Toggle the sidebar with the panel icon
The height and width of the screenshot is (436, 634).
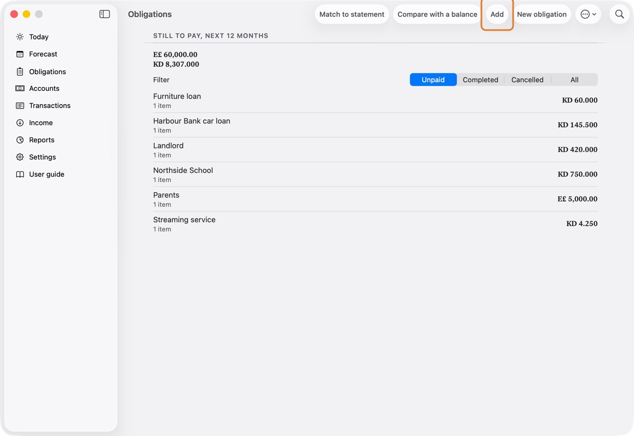pyautogui.click(x=104, y=14)
